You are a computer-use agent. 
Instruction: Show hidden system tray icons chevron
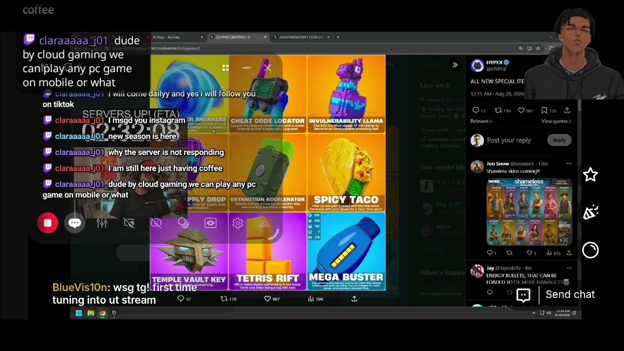[533, 313]
